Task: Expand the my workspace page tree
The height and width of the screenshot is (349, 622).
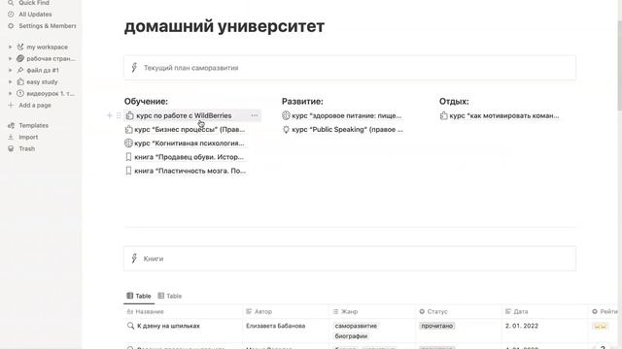Action: pos(11,47)
